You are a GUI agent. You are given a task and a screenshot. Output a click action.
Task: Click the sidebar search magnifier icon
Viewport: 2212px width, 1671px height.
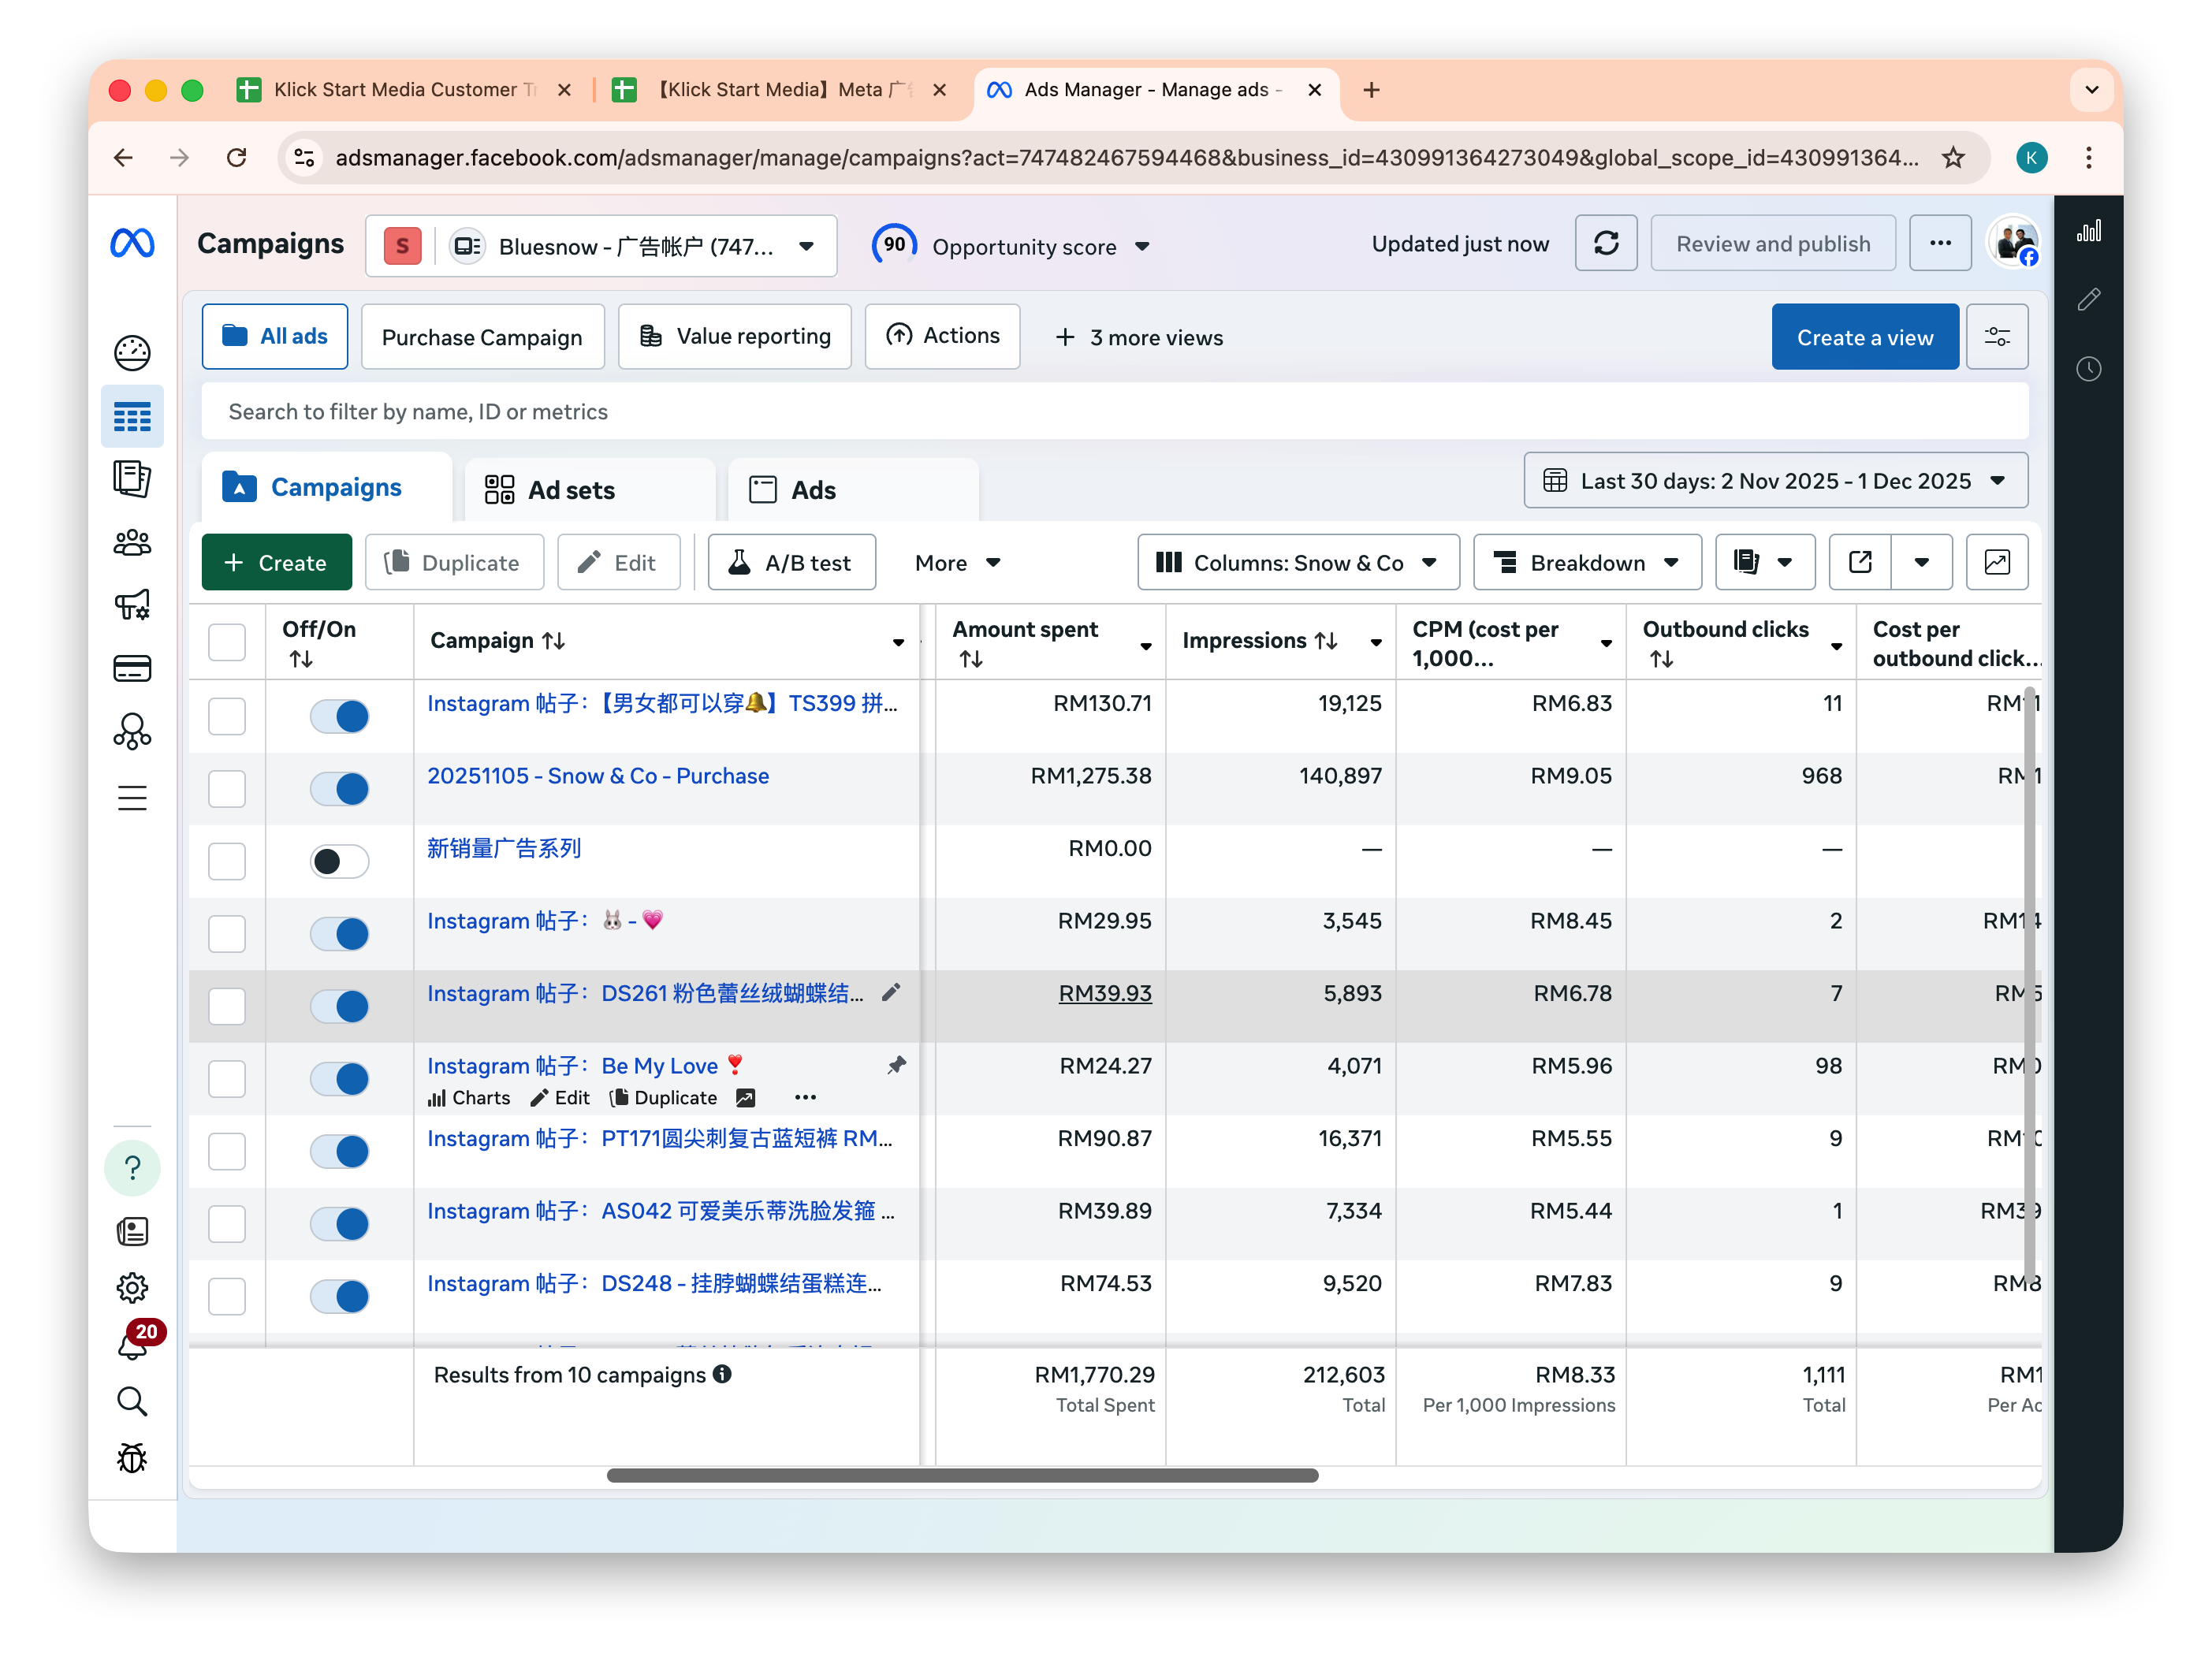coord(132,1402)
